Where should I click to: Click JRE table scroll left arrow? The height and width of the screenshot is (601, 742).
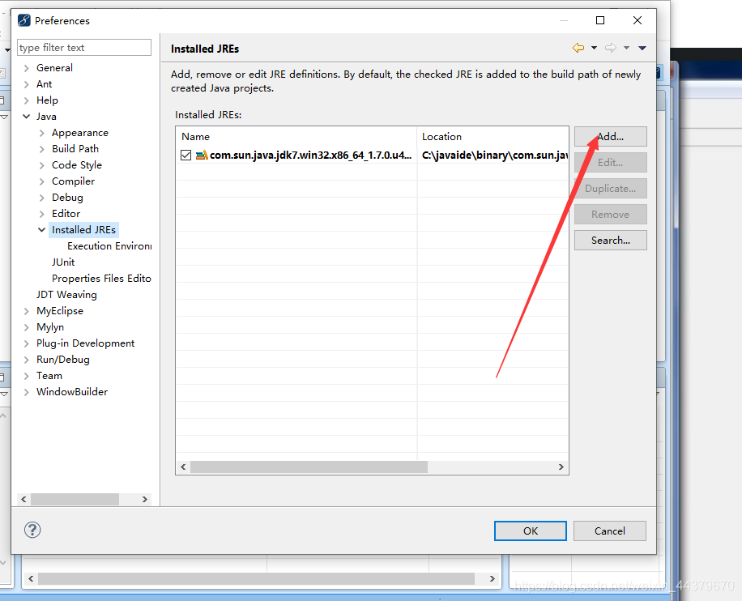point(184,467)
